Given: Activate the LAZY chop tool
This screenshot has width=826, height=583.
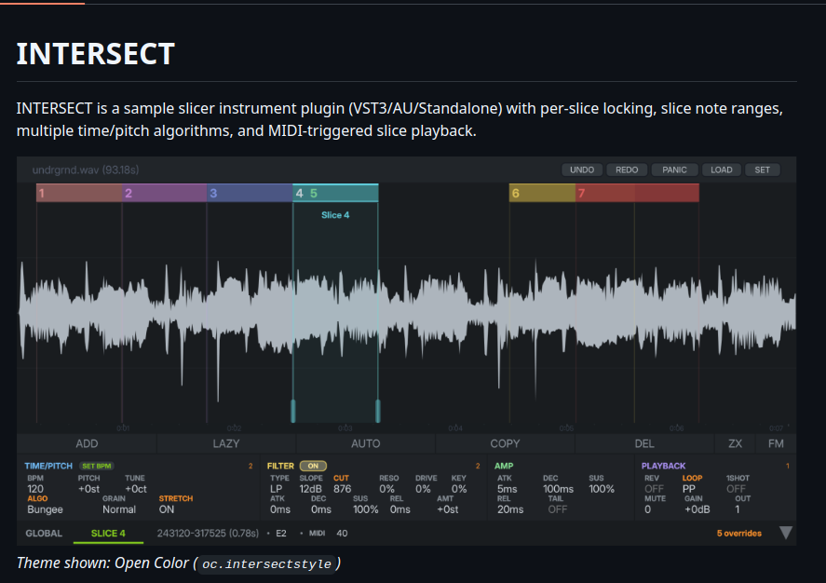Looking at the screenshot, I should coord(226,443).
